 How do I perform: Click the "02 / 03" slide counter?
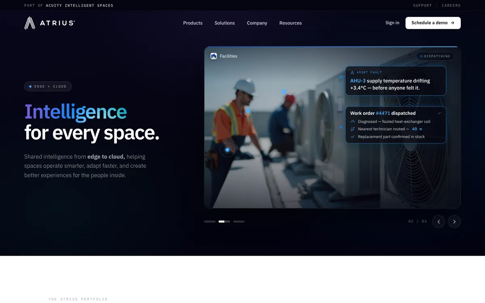point(418,221)
